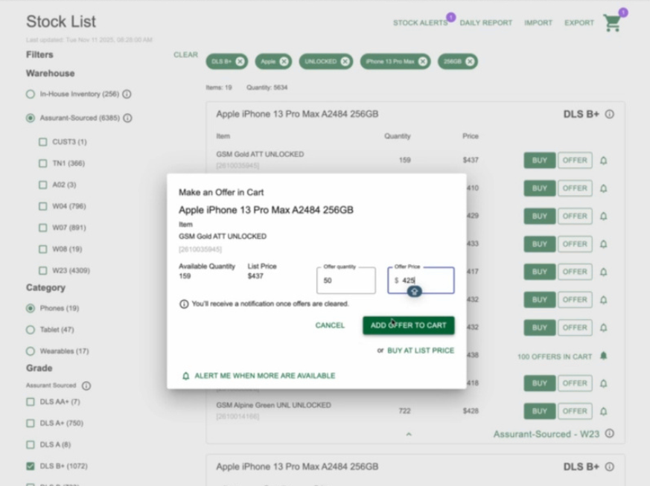
Task: Click Add Offer to Cart button
Action: click(408, 325)
